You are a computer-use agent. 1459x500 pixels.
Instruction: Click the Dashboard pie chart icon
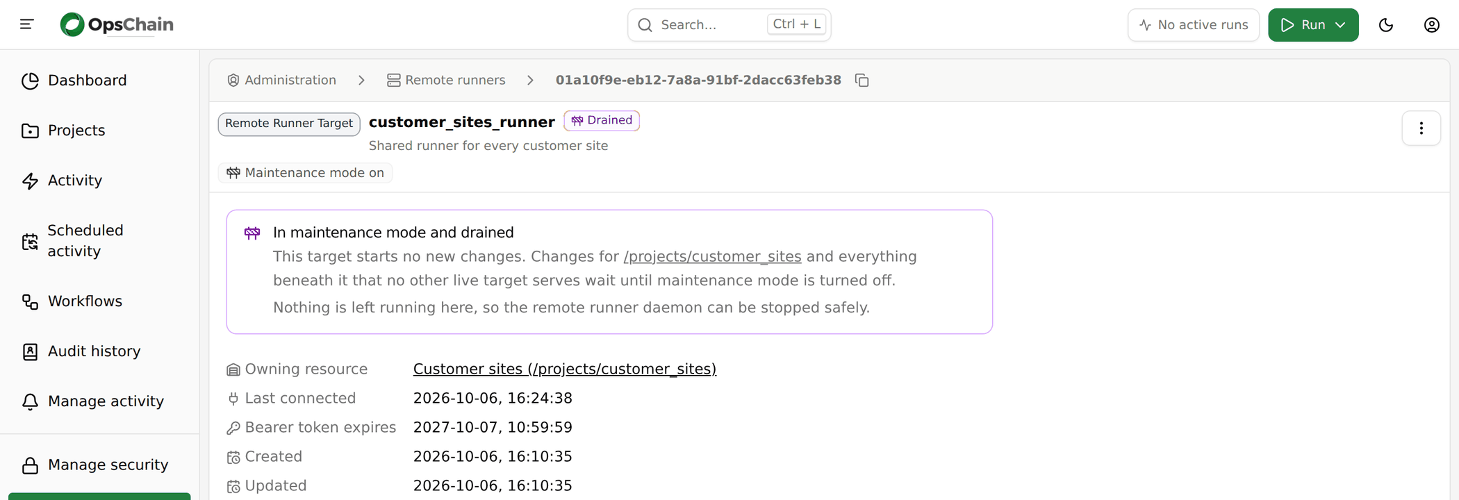[x=30, y=81]
